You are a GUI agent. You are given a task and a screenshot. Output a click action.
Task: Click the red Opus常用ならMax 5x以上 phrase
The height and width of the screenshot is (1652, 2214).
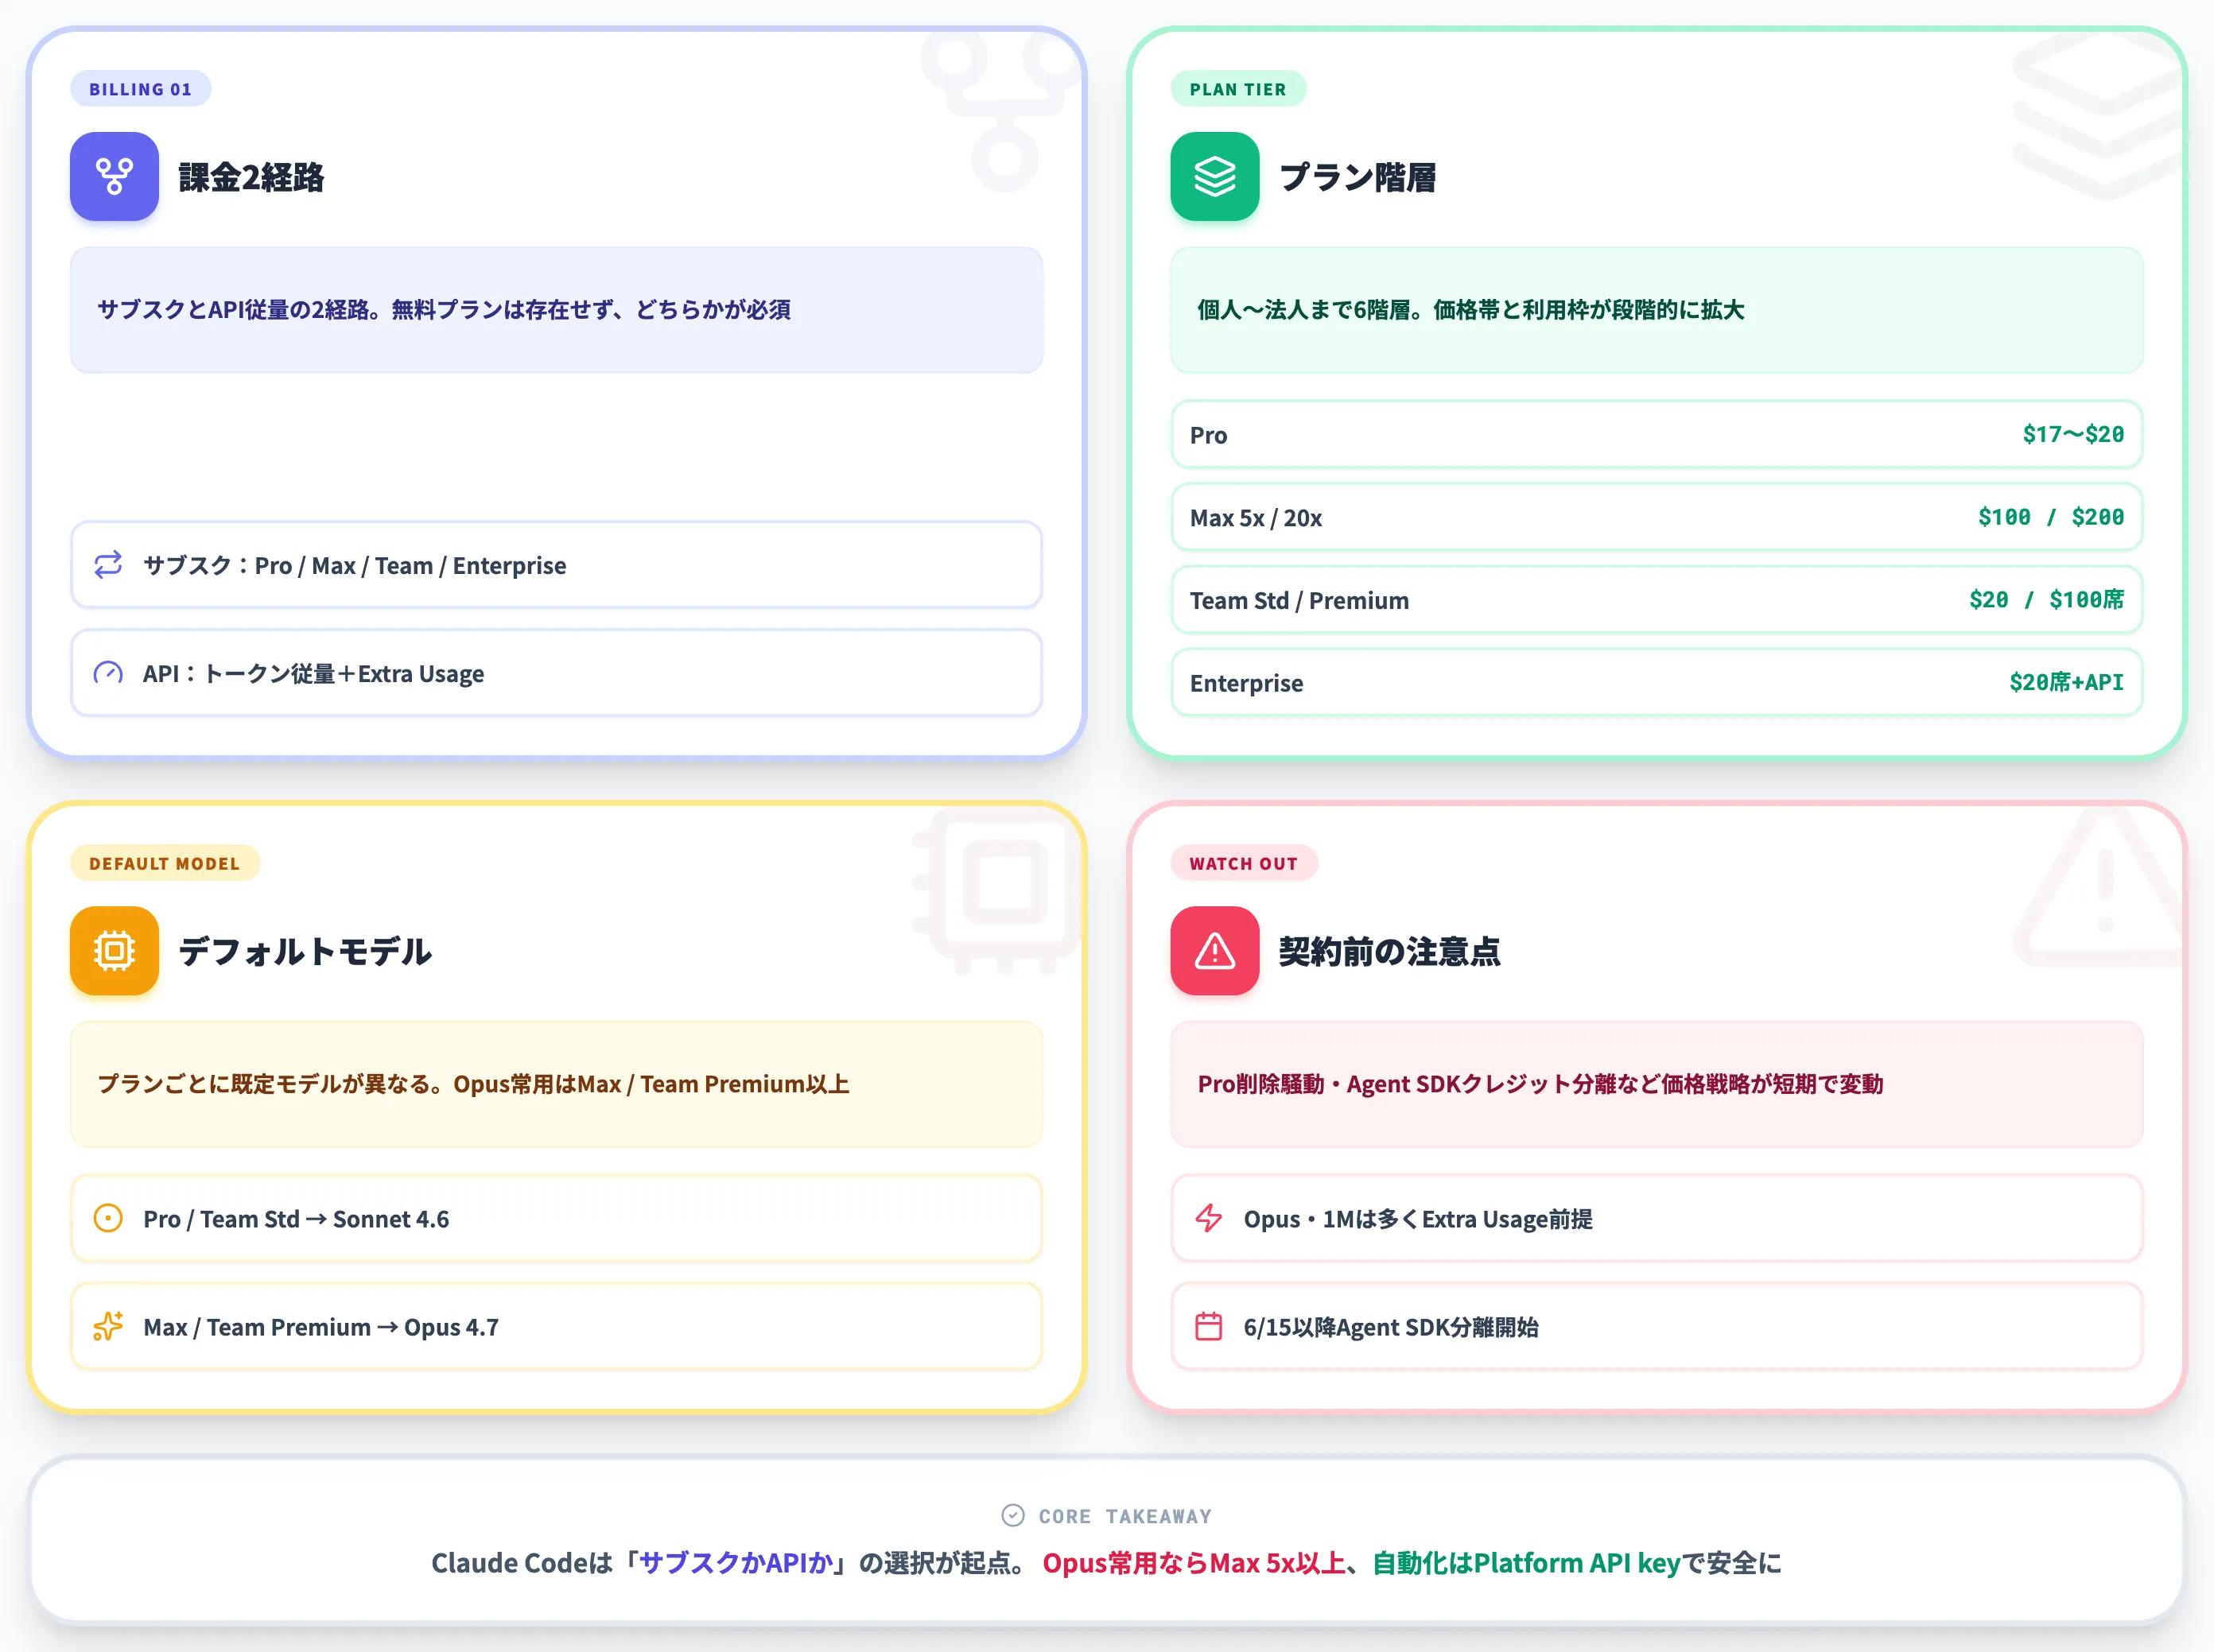pos(1194,1562)
